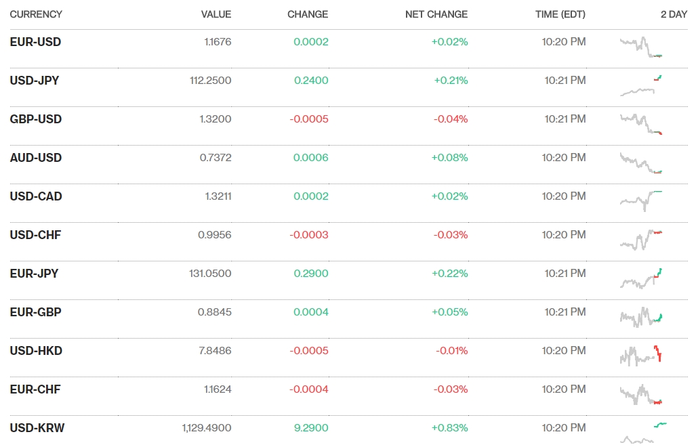Viewport: 698px width, 447px height.
Task: Click the VALUE column header
Action: (x=216, y=14)
